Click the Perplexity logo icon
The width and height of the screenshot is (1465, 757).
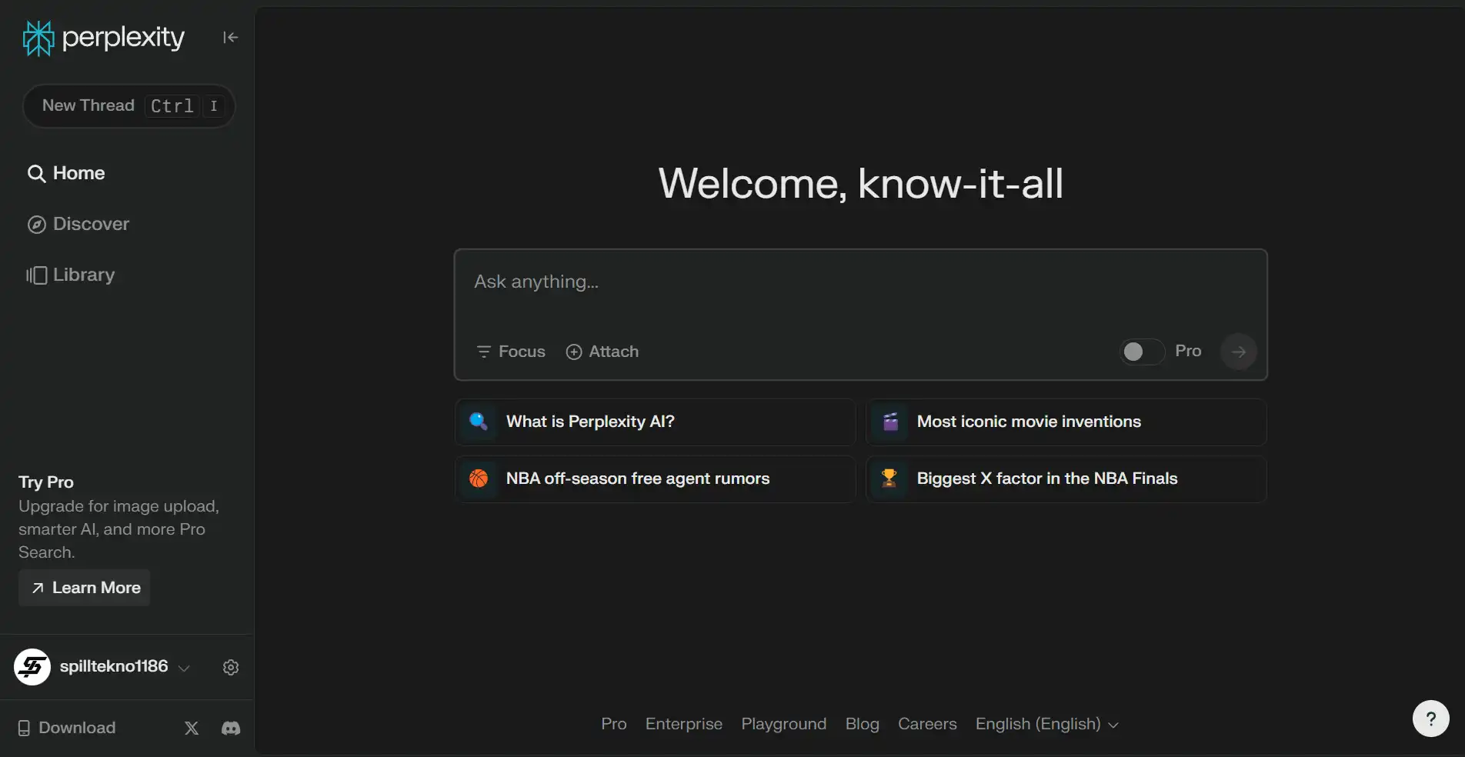38,38
